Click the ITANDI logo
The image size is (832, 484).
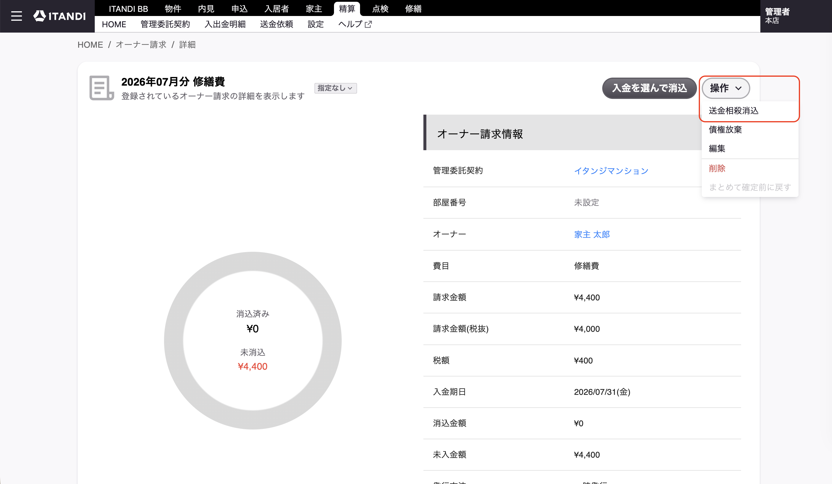[60, 16]
